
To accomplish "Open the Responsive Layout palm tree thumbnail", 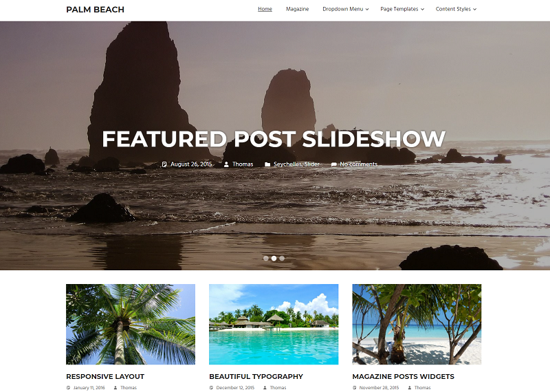I will tap(131, 325).
